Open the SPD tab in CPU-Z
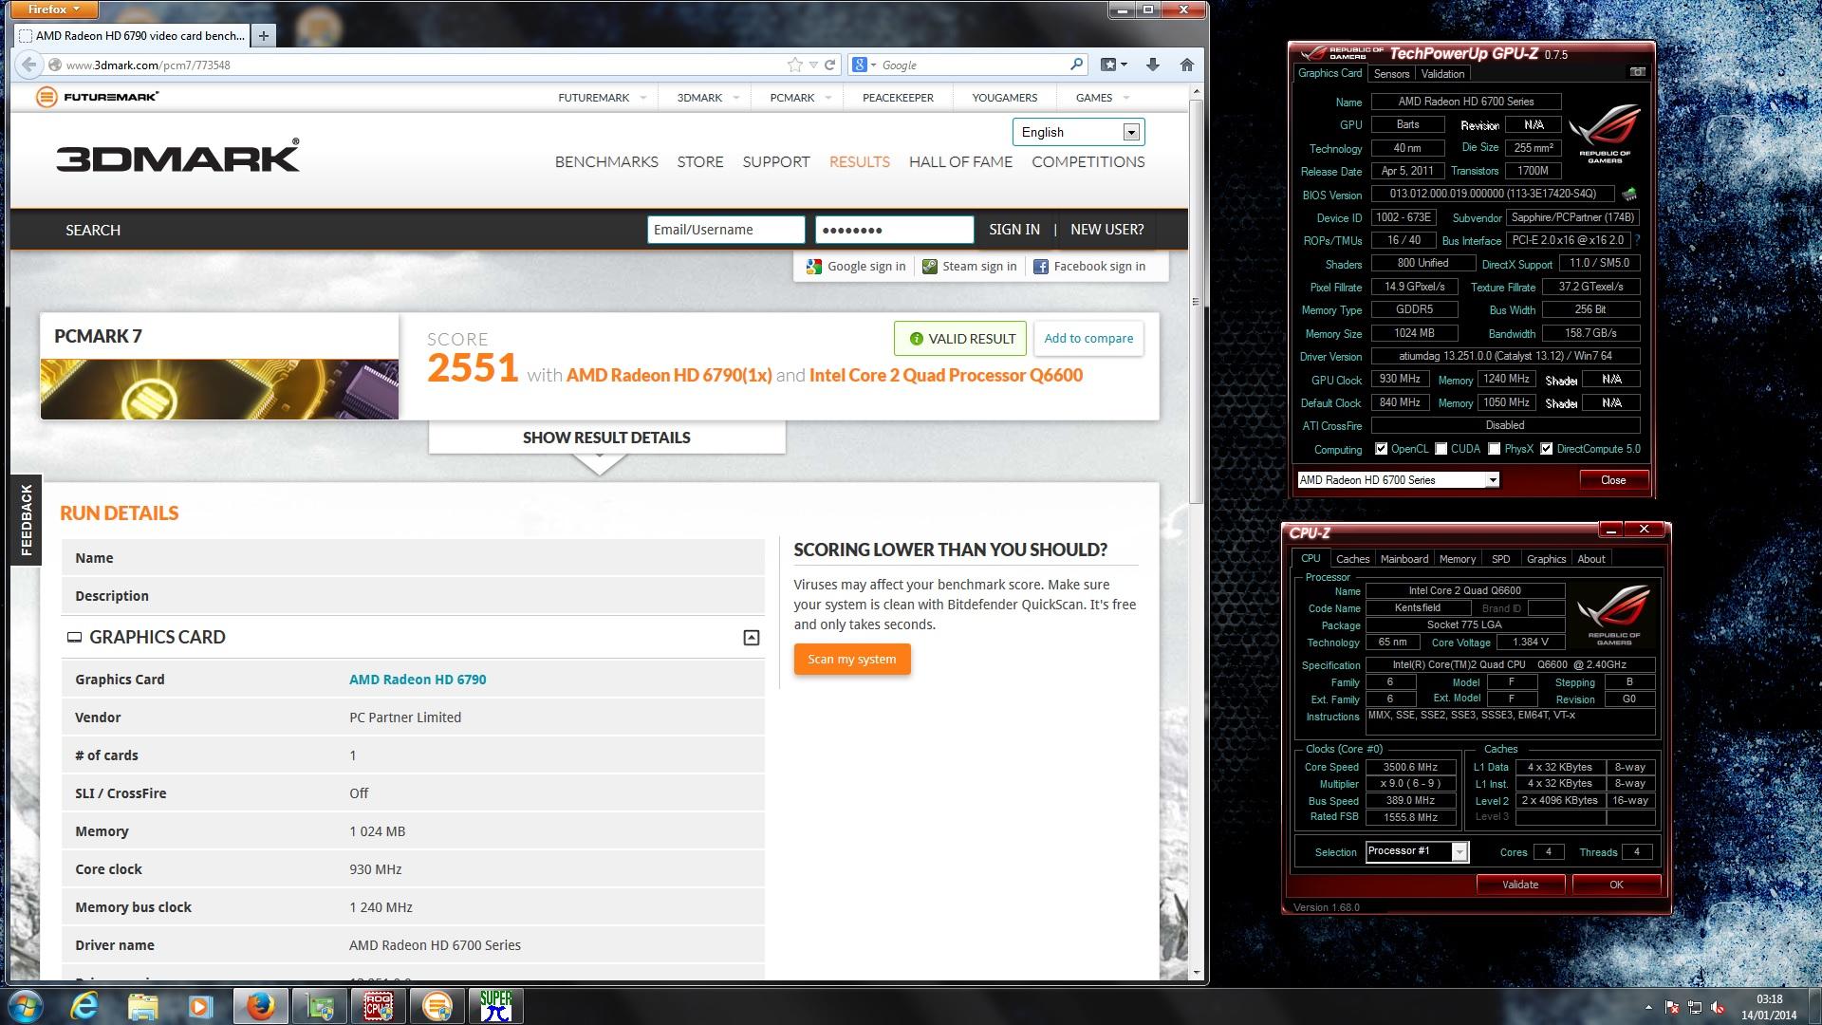Viewport: 1822px width, 1025px height. (x=1500, y=559)
